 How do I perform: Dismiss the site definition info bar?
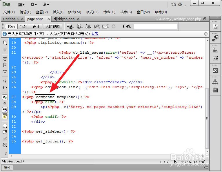[x=206, y=34]
